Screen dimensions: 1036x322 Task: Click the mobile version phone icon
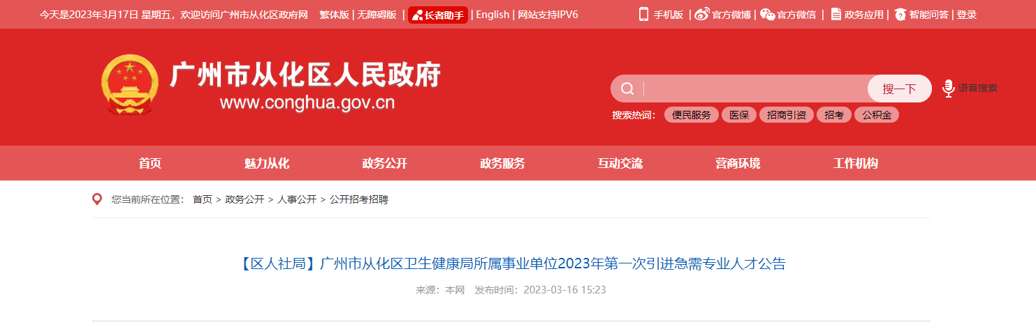643,14
